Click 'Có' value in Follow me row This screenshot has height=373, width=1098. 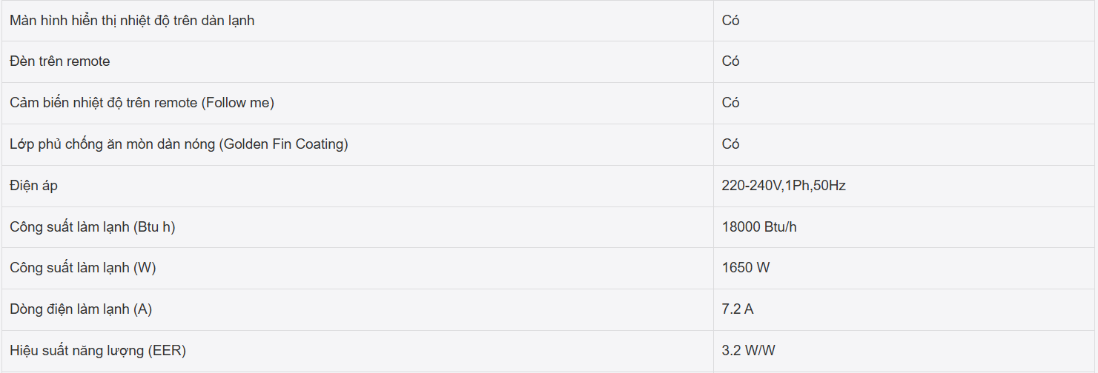(x=731, y=103)
